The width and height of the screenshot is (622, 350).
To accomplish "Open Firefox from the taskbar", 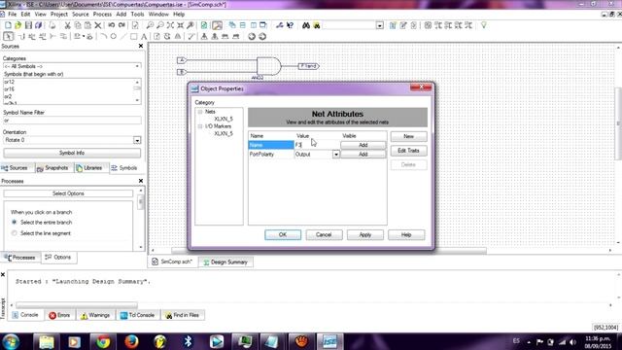I will pyautogui.click(x=131, y=341).
